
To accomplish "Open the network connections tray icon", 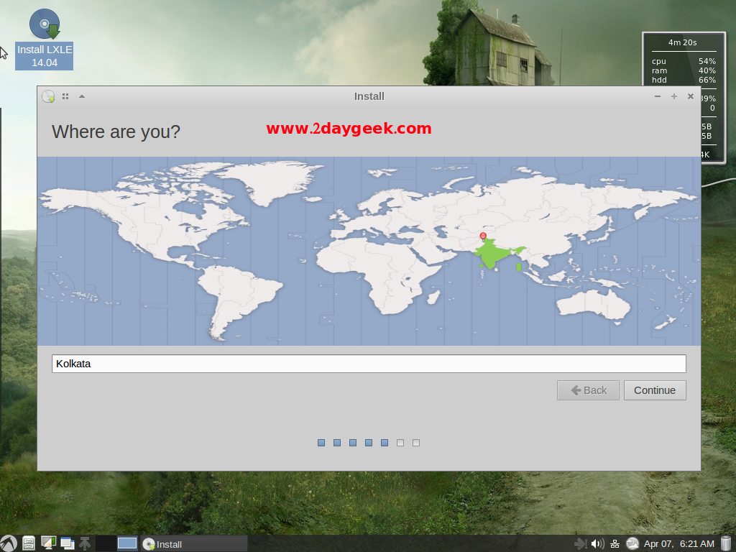I will 615,543.
